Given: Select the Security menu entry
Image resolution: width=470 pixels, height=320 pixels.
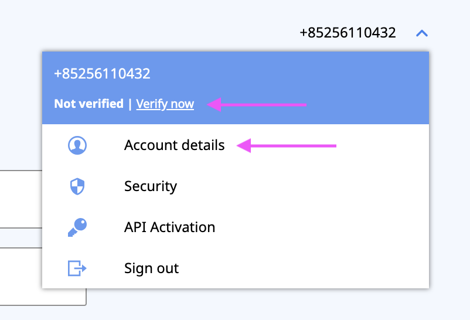Looking at the screenshot, I should [151, 186].
